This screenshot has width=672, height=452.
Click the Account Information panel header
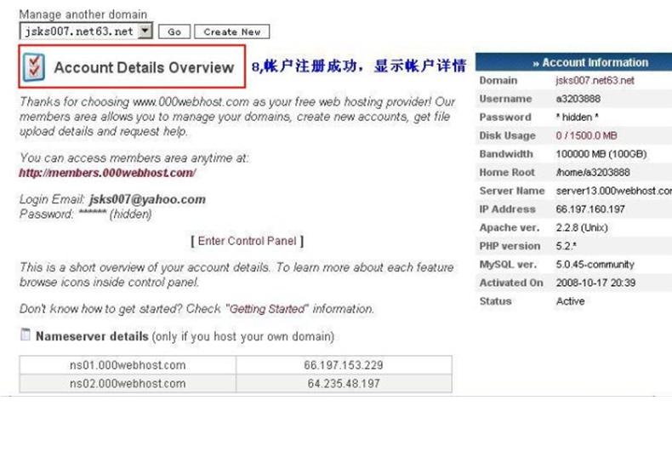click(x=575, y=62)
